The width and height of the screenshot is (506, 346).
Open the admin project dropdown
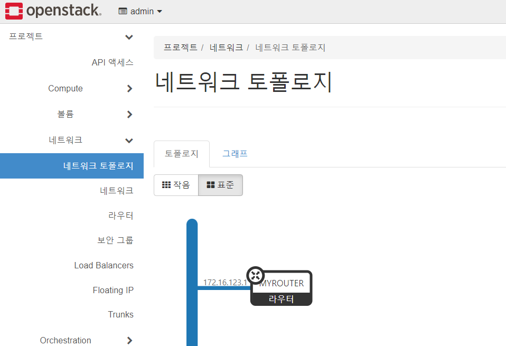pyautogui.click(x=140, y=11)
